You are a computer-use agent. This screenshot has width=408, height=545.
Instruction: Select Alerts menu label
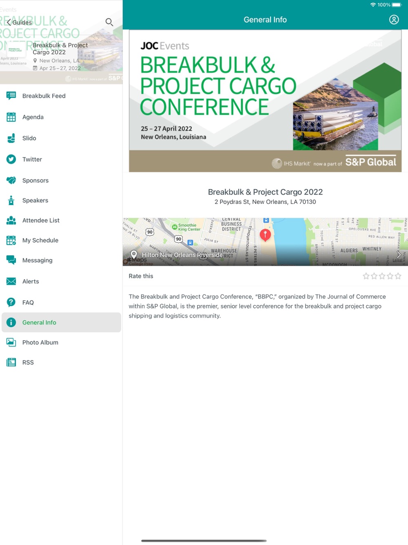[31, 281]
